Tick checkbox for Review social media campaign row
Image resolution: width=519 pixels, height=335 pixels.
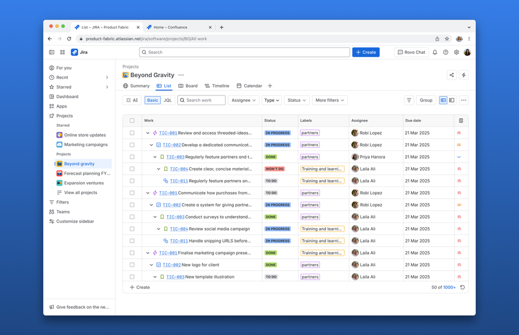[132, 229]
